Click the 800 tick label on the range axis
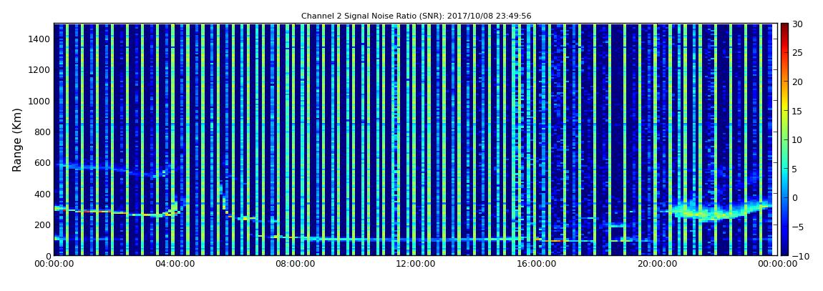 click(x=42, y=132)
